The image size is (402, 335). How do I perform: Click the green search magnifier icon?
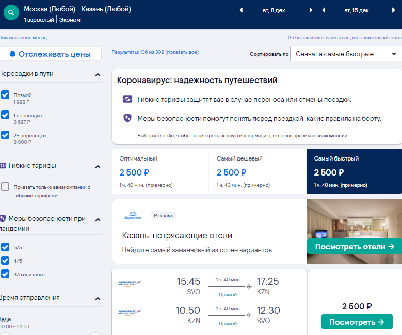11,12
